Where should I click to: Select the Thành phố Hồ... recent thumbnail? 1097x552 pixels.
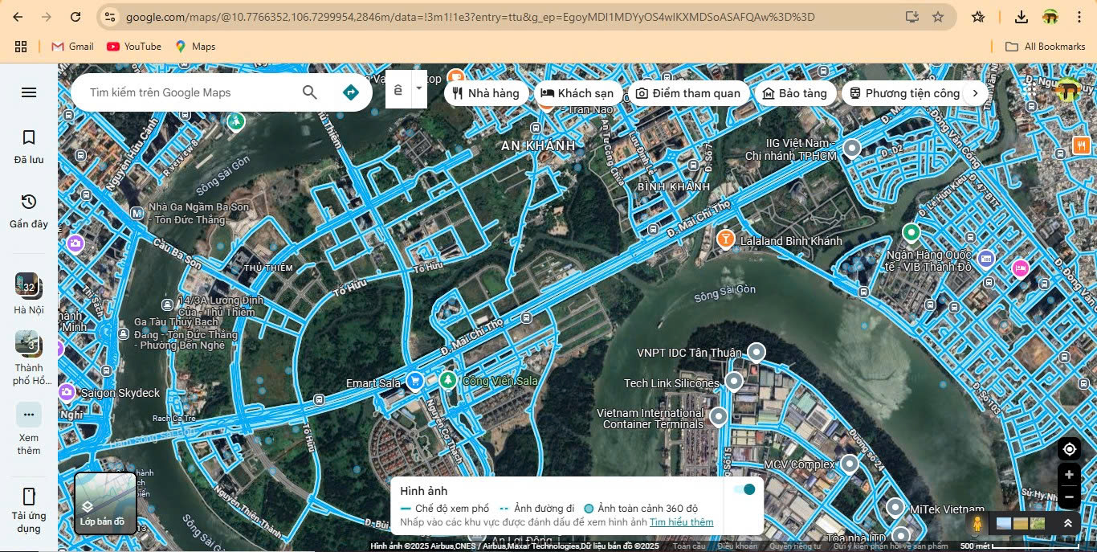[x=29, y=343]
